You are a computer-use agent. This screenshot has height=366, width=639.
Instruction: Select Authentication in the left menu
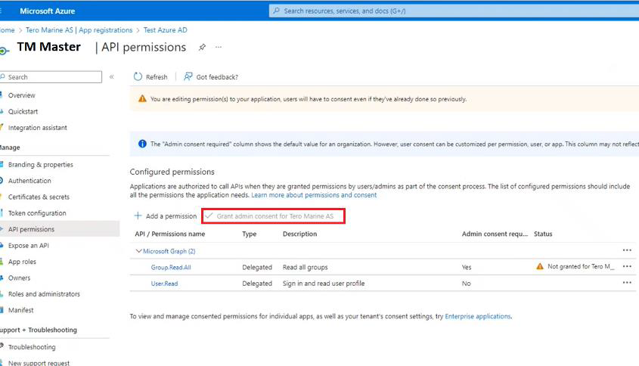(29, 181)
